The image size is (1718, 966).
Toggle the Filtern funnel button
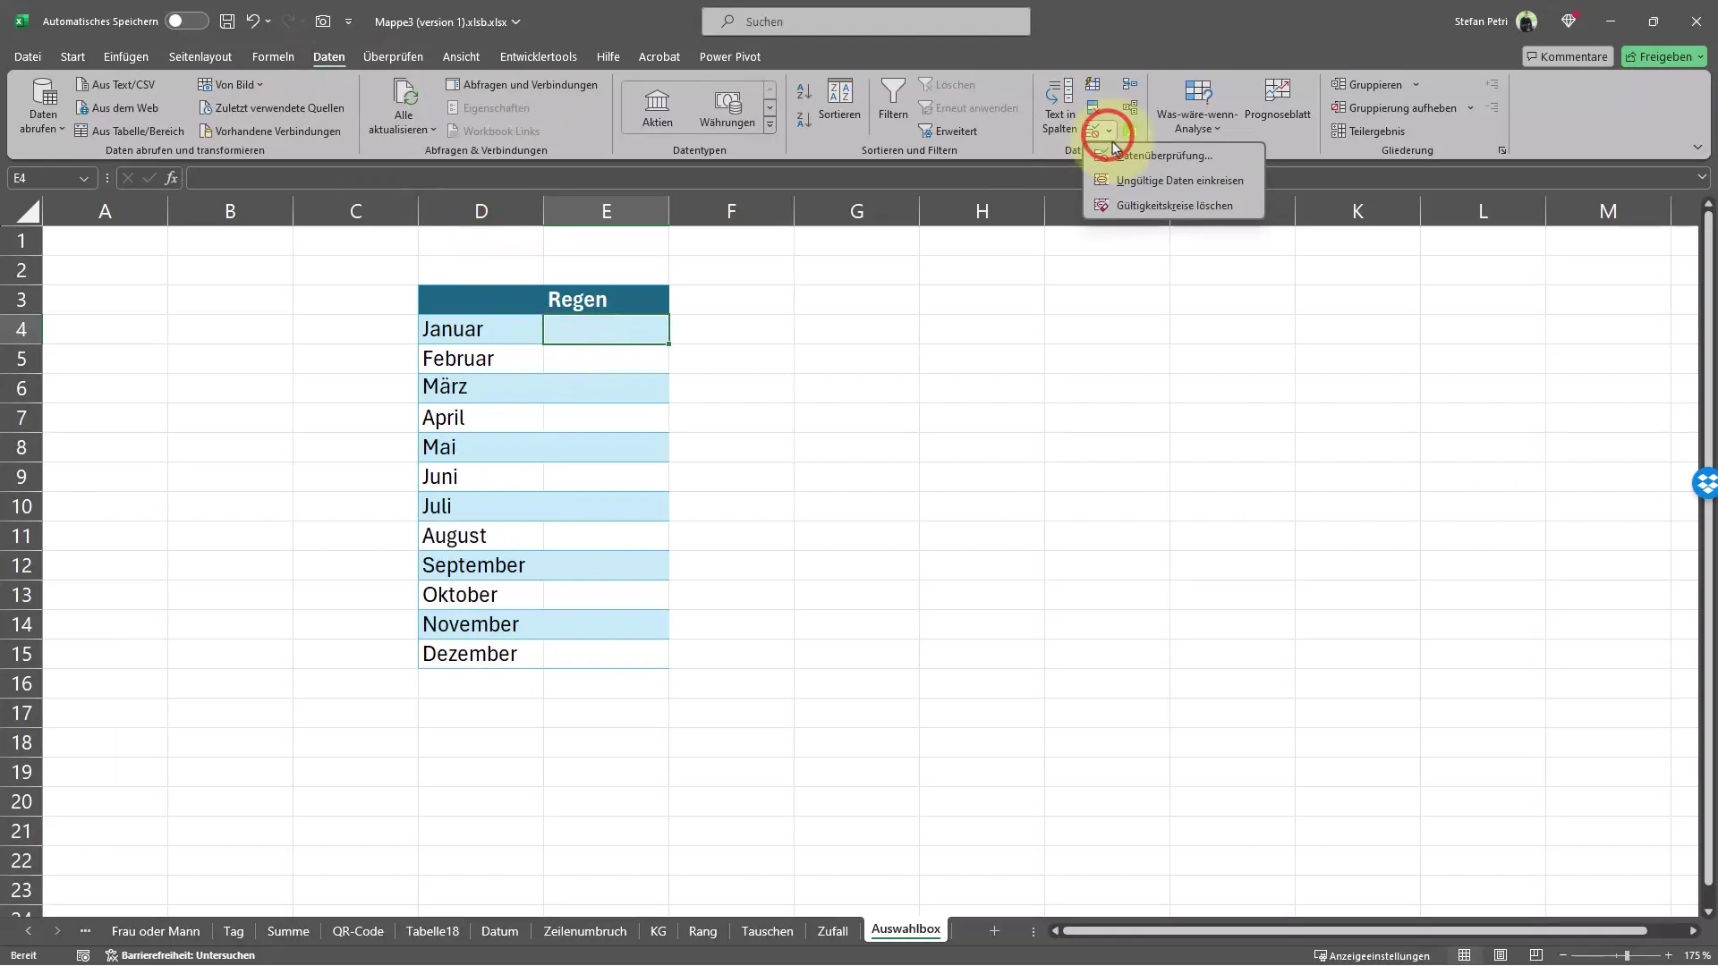(x=893, y=98)
